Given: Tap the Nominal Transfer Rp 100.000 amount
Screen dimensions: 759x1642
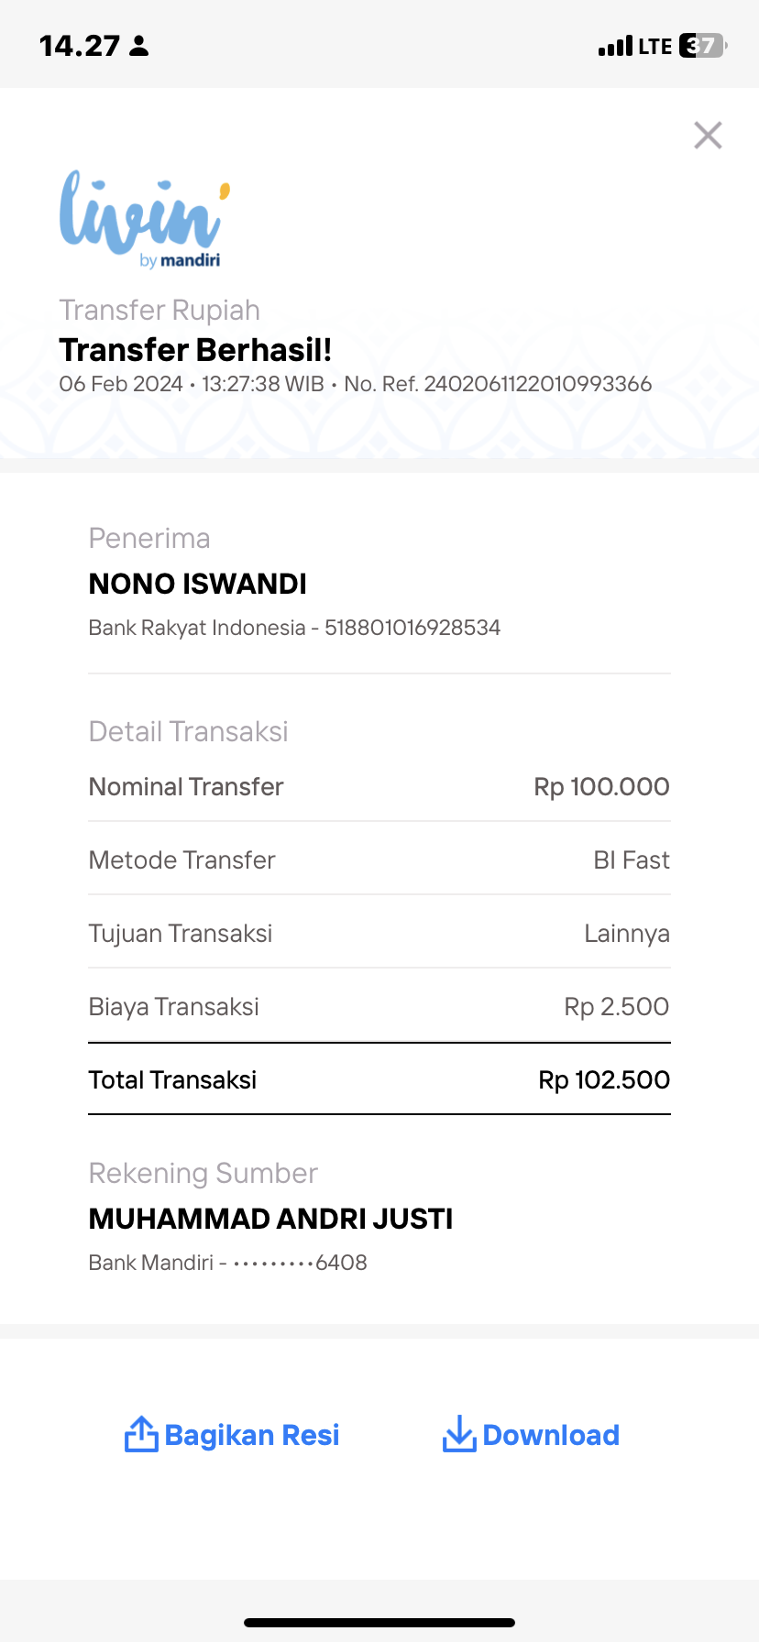Looking at the screenshot, I should 602,786.
